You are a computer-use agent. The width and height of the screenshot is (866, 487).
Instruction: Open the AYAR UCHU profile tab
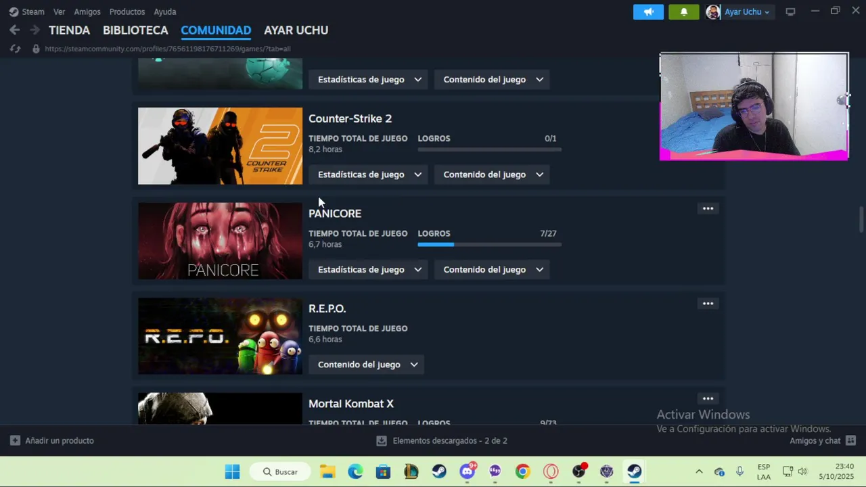(296, 30)
